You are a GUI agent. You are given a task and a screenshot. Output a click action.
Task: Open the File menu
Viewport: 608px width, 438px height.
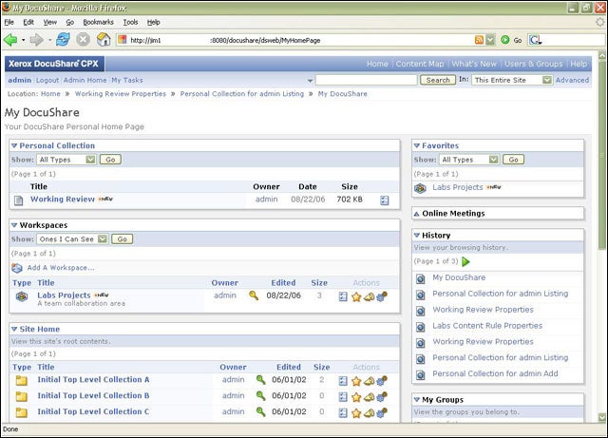(9, 22)
